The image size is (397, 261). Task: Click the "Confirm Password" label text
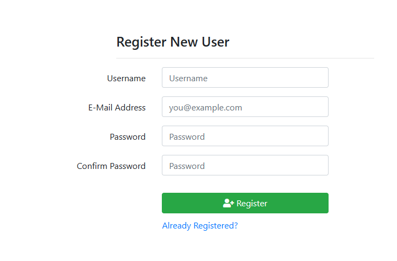pyautogui.click(x=111, y=166)
